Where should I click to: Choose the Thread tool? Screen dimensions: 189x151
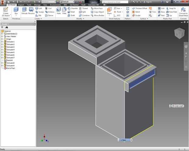click(x=84, y=8)
